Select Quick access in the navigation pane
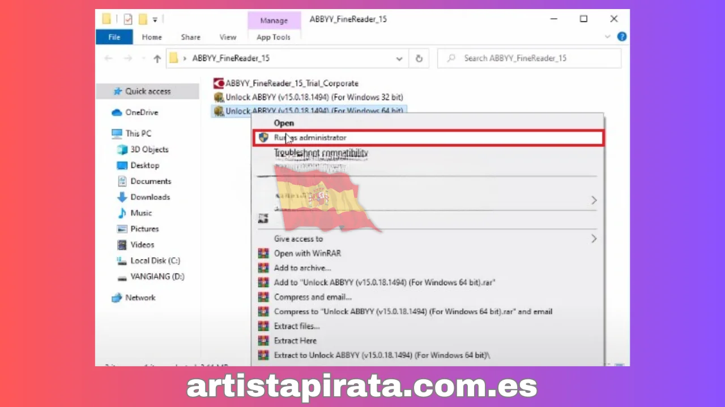 (147, 91)
